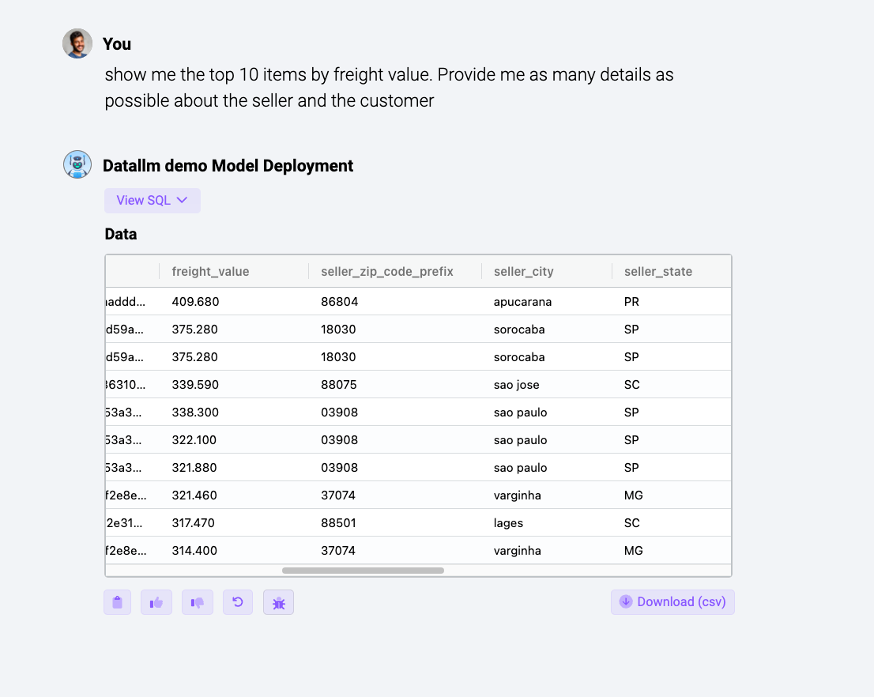
Task: Select the apucarana row cell
Action: click(522, 302)
